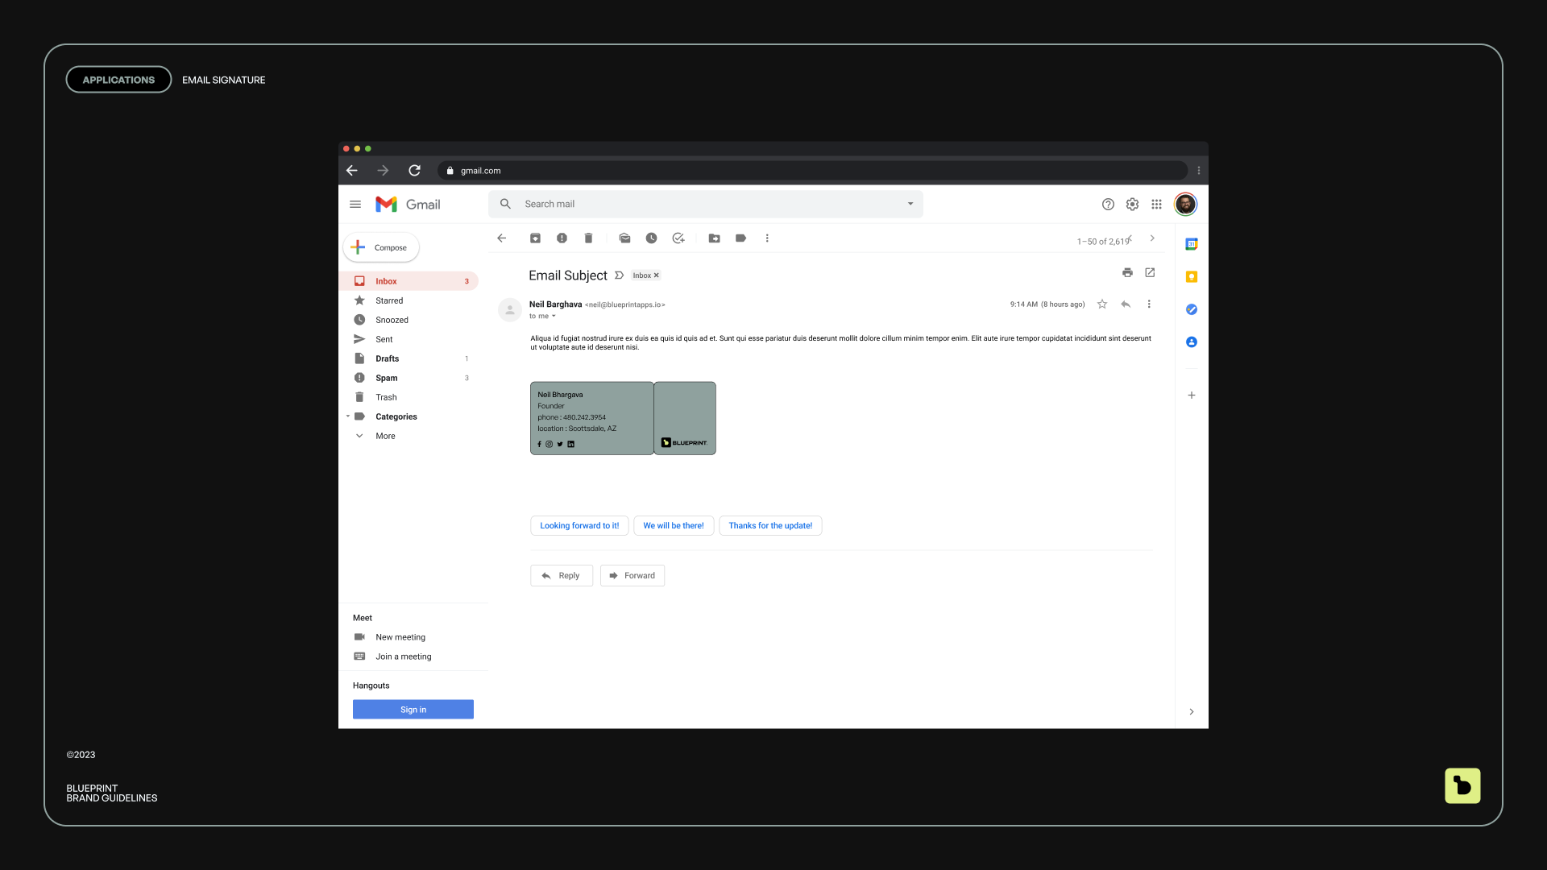Image resolution: width=1547 pixels, height=870 pixels.
Task: Report email as spam icon
Action: tap(562, 238)
